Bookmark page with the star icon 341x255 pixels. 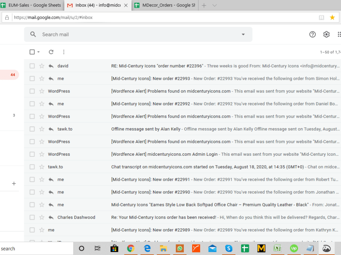click(x=332, y=17)
